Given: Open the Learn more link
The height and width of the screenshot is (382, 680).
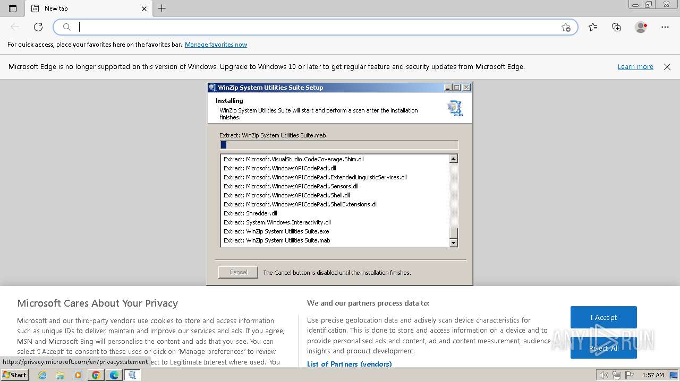Looking at the screenshot, I should click(x=635, y=67).
